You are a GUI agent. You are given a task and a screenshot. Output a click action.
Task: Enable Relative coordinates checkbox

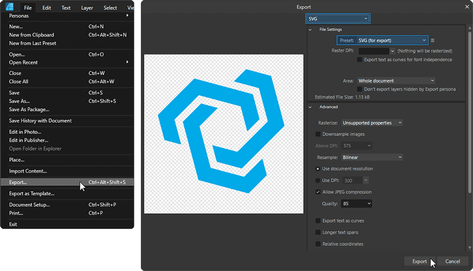(318, 244)
